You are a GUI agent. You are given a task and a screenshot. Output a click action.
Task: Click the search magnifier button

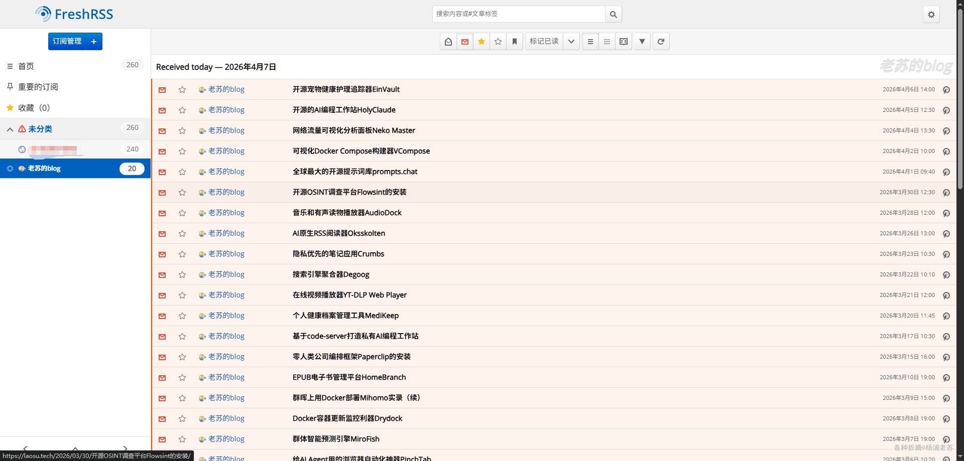pyautogui.click(x=613, y=15)
